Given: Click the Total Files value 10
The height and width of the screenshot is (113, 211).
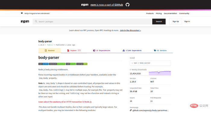Looking at the screenshot, I should click(152, 92).
